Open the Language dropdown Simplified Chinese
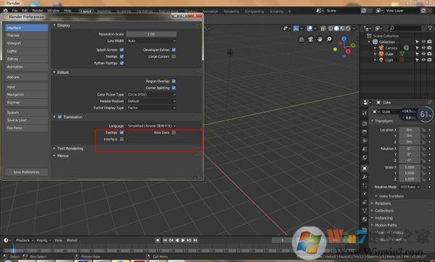 click(152, 126)
